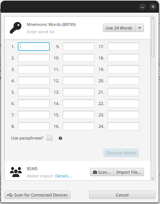160x204 pixels.
Task: Focus word field 10
Action: click(x=79, y=58)
